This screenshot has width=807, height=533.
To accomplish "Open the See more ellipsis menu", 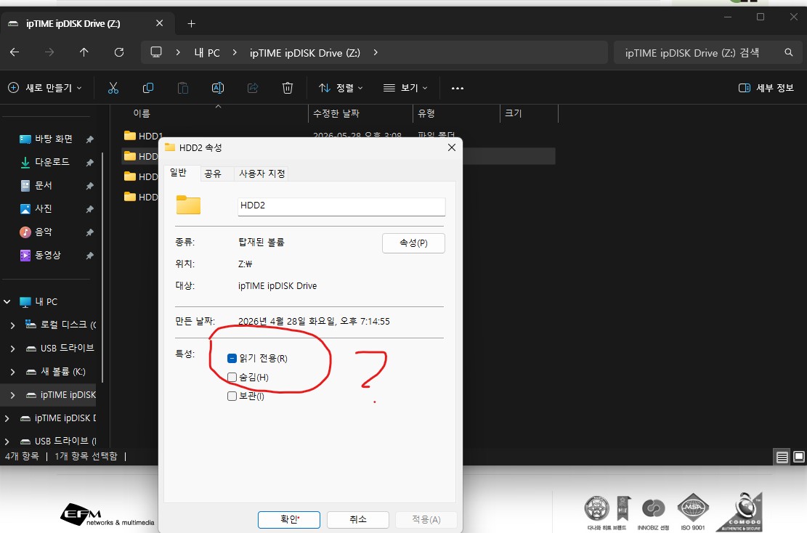I will [x=457, y=88].
